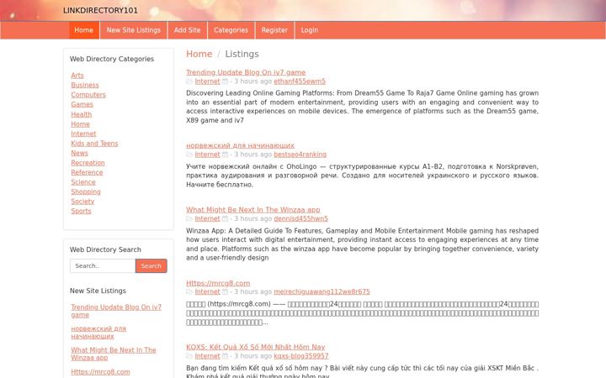Click folder icon beside iv7 game listing category
Viewport: 606px width, 378px height.
pyautogui.click(x=189, y=81)
